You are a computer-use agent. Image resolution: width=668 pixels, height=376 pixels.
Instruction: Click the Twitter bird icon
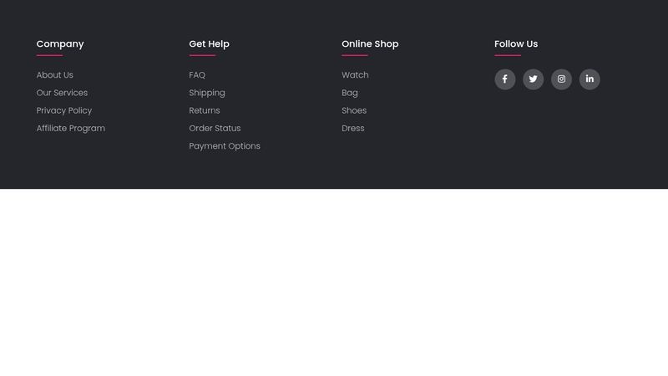533,79
